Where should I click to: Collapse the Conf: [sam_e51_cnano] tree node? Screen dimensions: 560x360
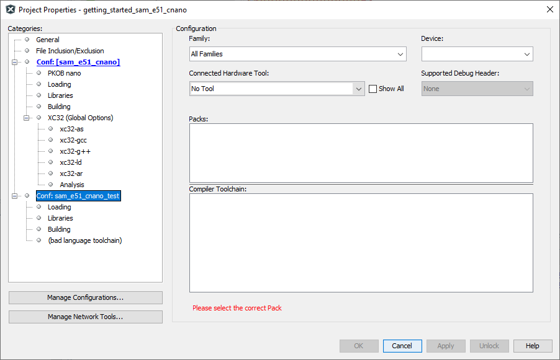tap(15, 62)
